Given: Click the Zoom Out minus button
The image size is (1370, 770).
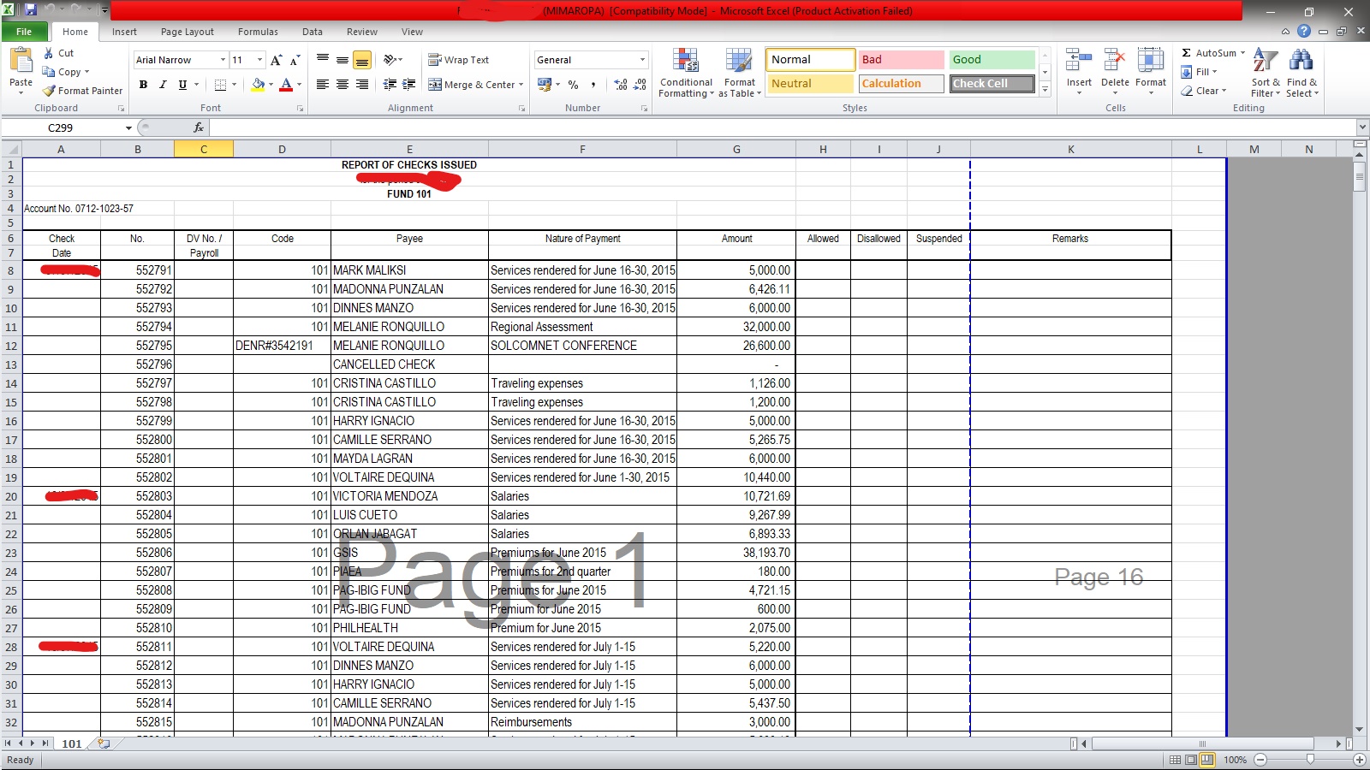Looking at the screenshot, I should click(x=1260, y=760).
